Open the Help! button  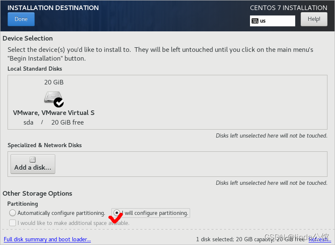(x=314, y=19)
